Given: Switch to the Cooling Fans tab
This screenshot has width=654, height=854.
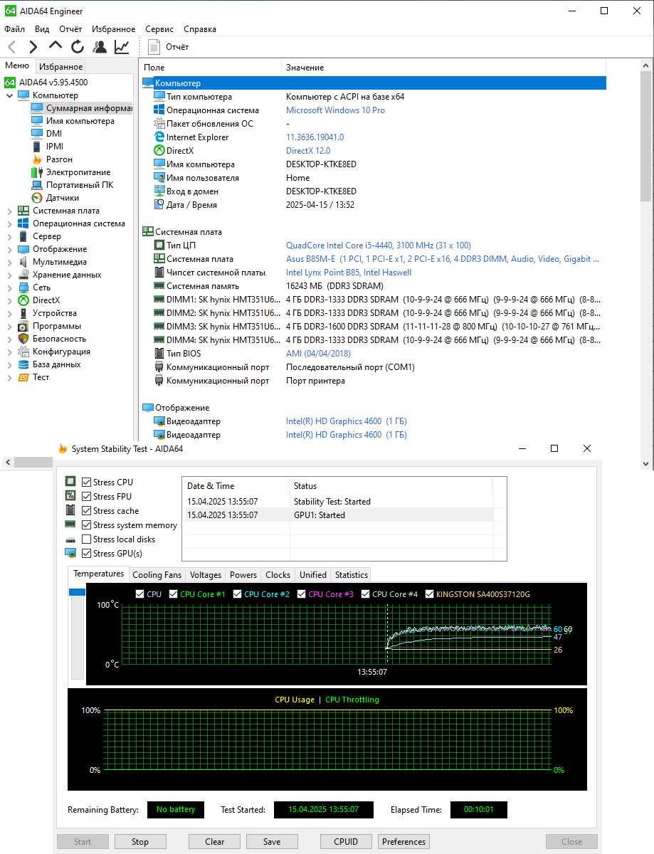Looking at the screenshot, I should (157, 575).
